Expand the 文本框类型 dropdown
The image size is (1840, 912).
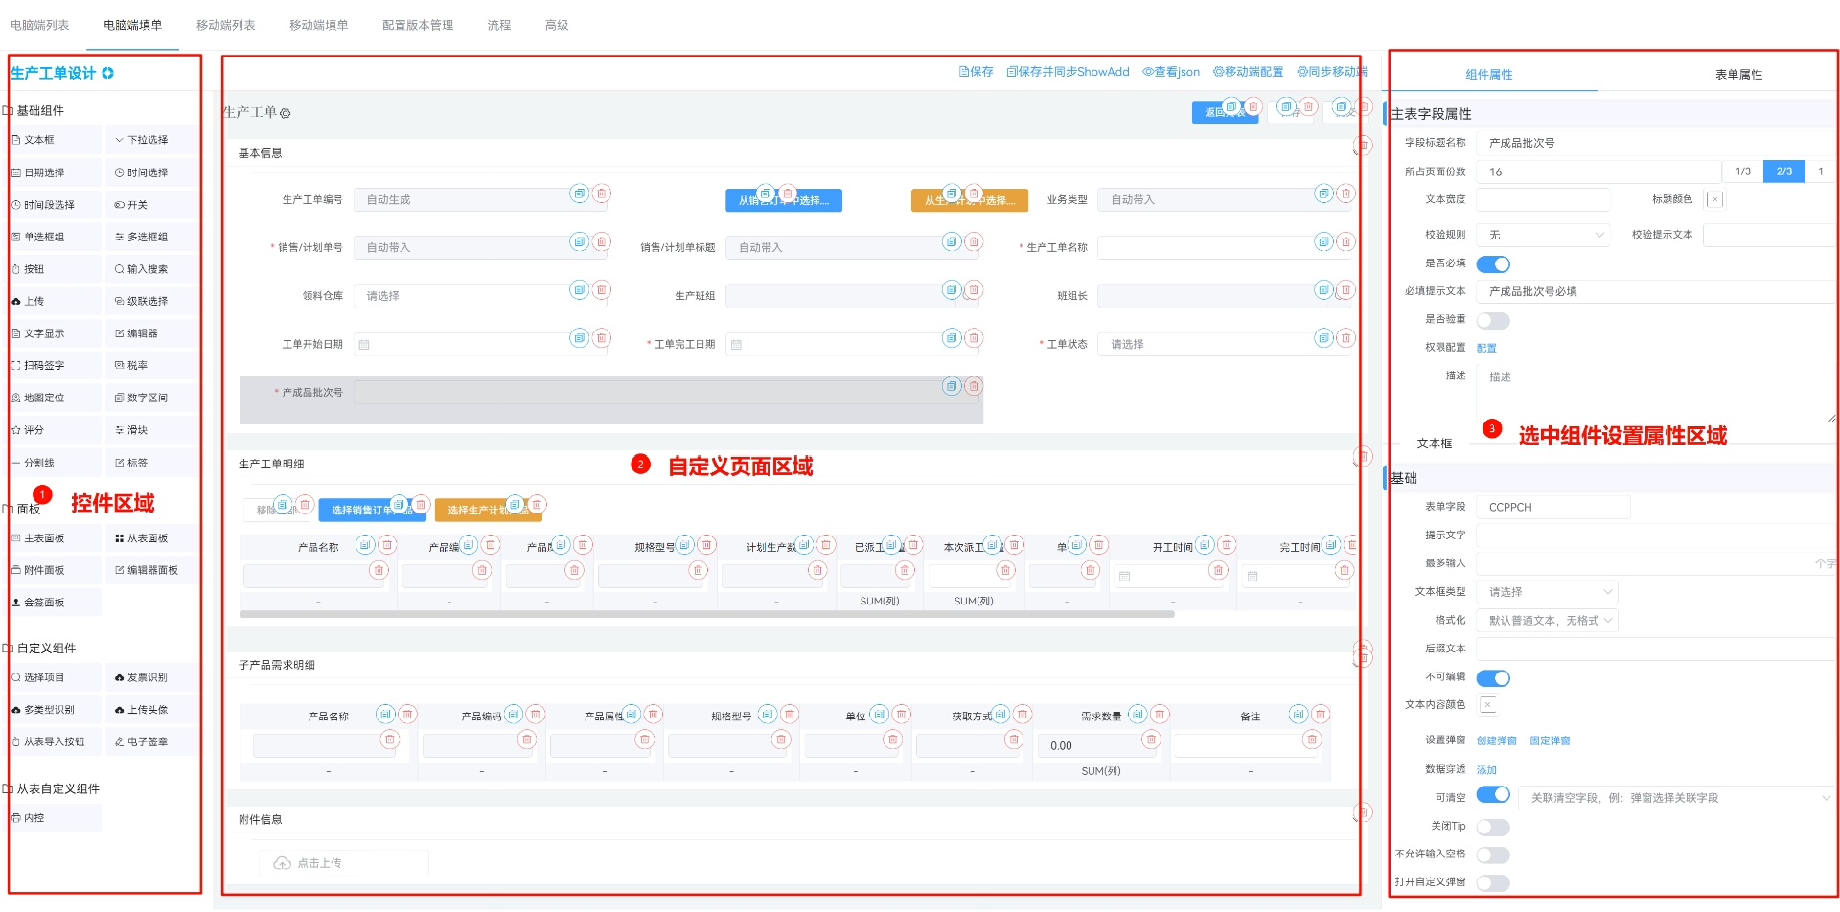tap(1546, 592)
